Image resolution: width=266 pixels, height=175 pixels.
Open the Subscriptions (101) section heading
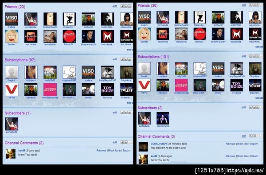coord(153,57)
